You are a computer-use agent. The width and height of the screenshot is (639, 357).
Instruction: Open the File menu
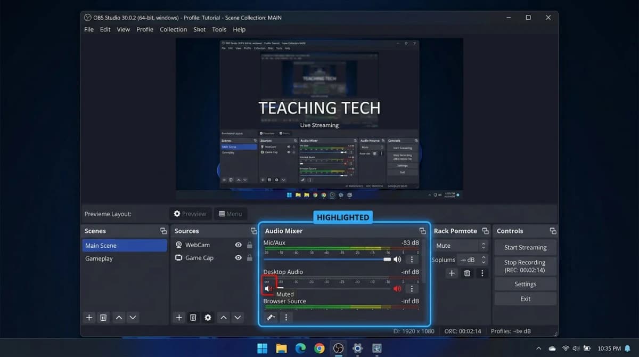[89, 29]
